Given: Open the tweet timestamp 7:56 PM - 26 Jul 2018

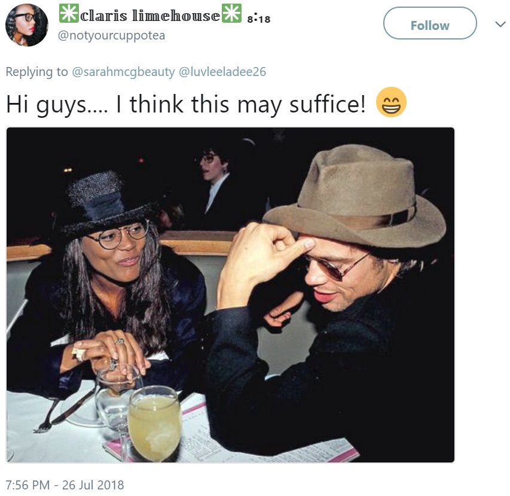Looking at the screenshot, I should click(65, 485).
